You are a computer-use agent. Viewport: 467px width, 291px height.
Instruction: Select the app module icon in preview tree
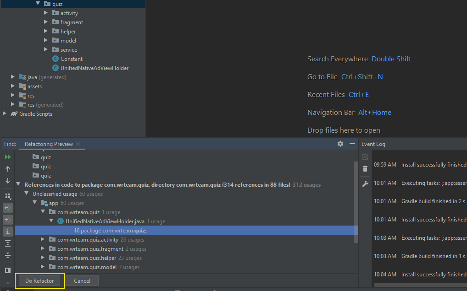(44, 203)
